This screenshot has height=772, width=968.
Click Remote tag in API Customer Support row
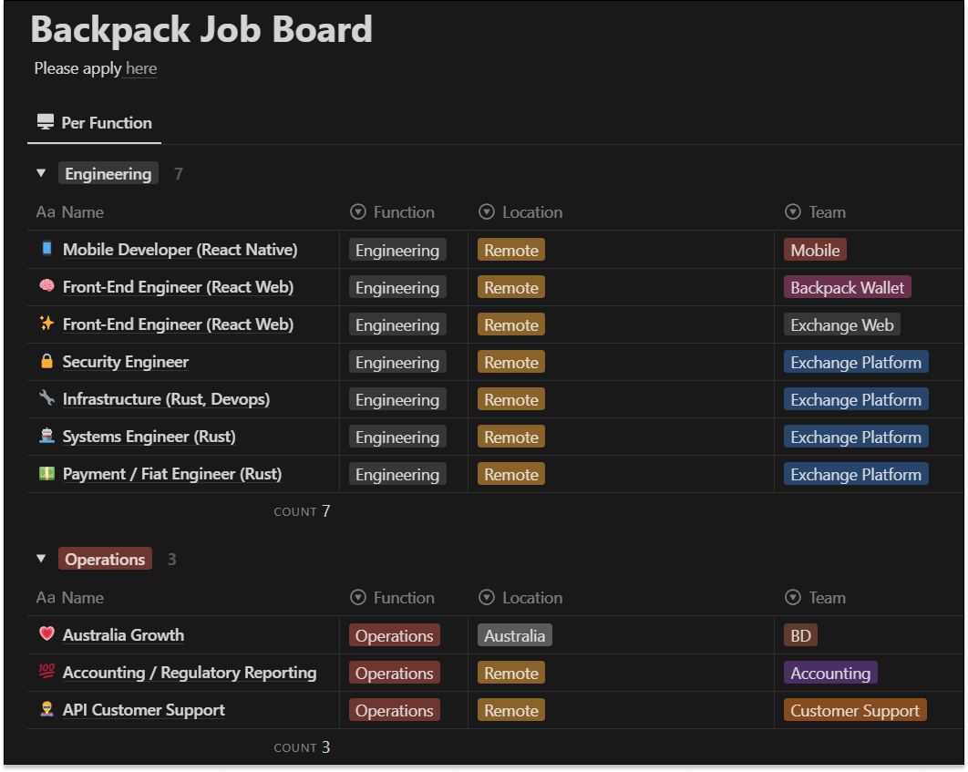(511, 710)
